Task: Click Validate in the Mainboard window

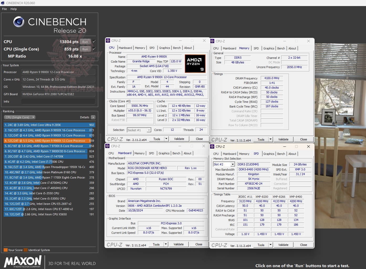Action: [x=179, y=244]
